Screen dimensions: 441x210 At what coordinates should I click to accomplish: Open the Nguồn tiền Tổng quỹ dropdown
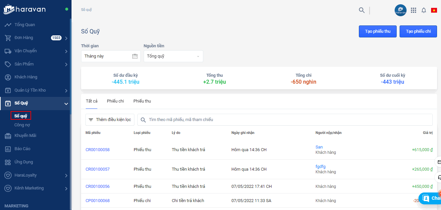coord(173,56)
